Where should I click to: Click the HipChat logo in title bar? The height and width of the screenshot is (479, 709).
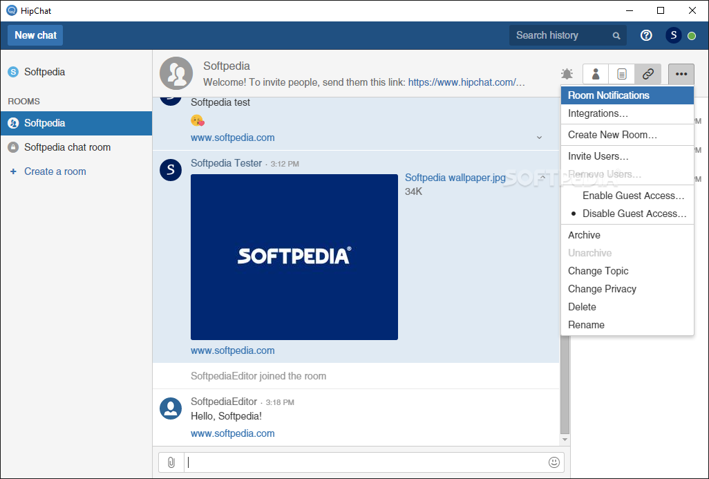click(12, 10)
